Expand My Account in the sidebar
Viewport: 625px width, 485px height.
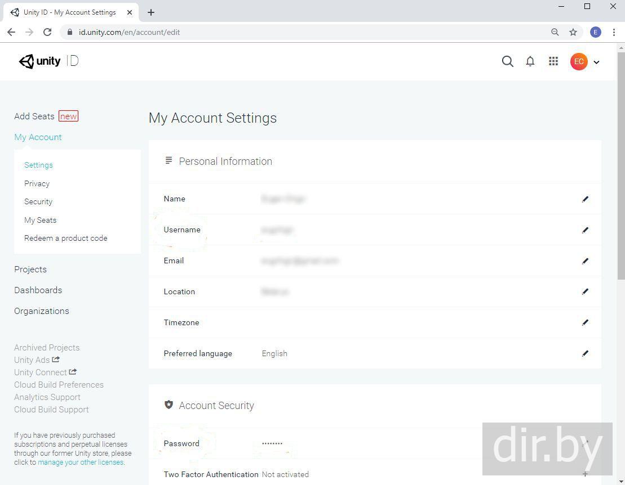click(38, 137)
